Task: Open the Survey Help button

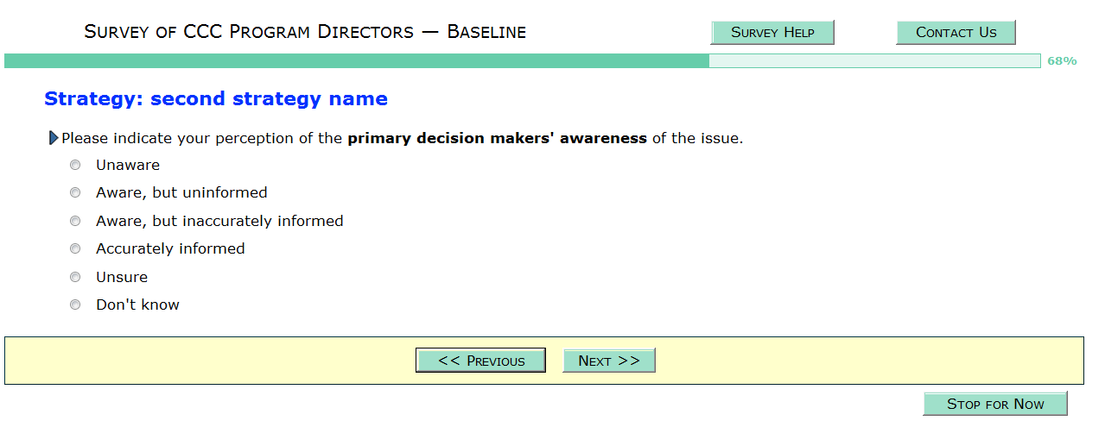Action: pos(772,33)
